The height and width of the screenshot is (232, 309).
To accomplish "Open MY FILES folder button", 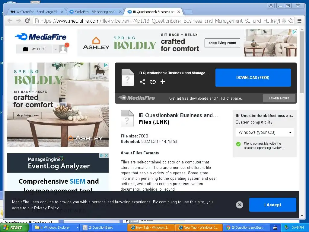I will (34, 49).
